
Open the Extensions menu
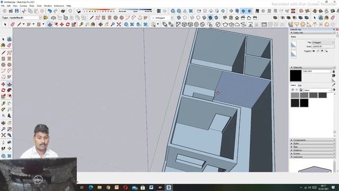click(x=59, y=6)
